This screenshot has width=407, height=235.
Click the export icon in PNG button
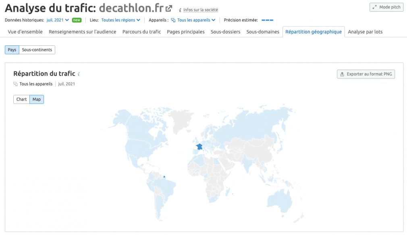pyautogui.click(x=342, y=74)
